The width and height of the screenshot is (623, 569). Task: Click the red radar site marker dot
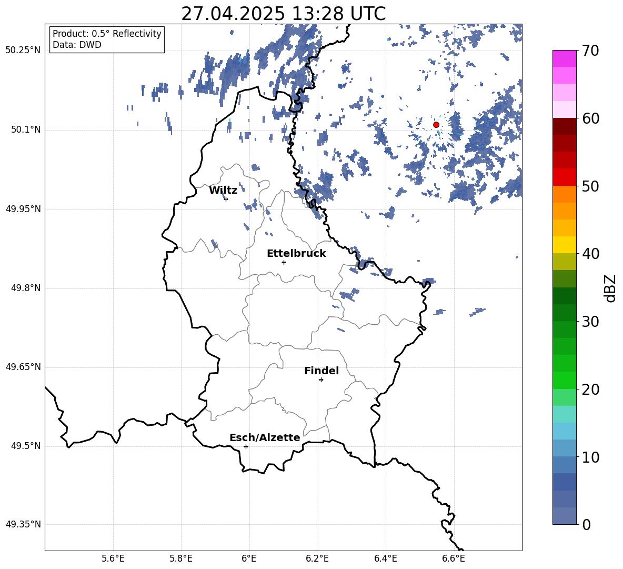(x=436, y=125)
